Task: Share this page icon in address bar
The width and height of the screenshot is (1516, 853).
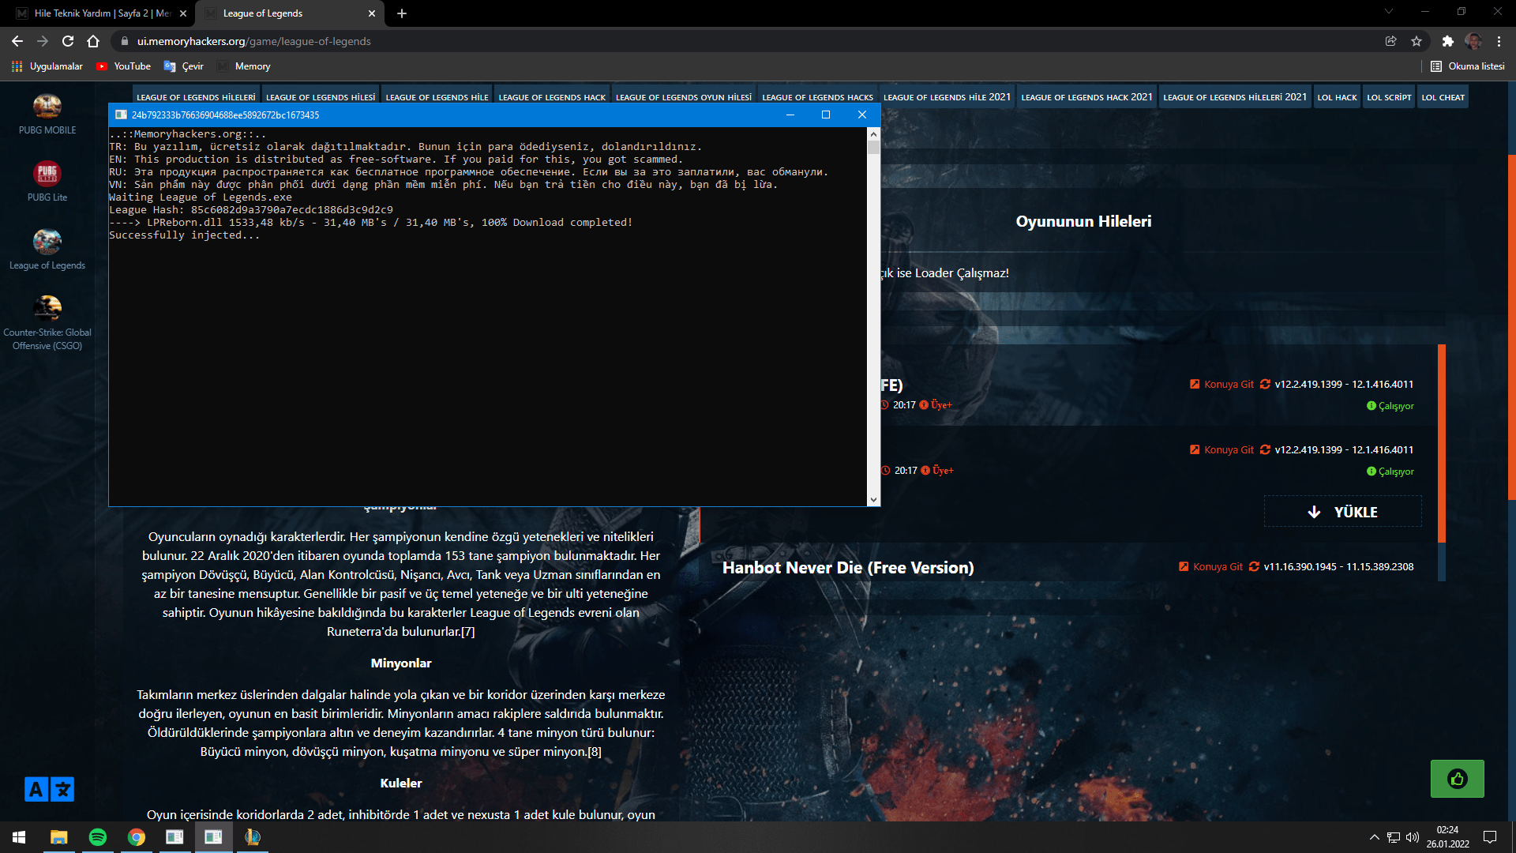Action: point(1391,41)
